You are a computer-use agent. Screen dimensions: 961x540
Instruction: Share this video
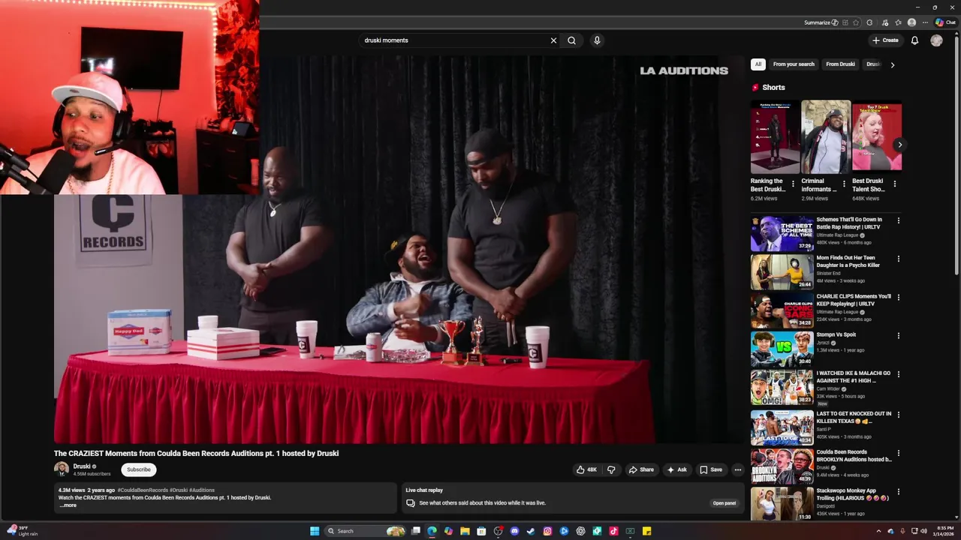[641, 469]
